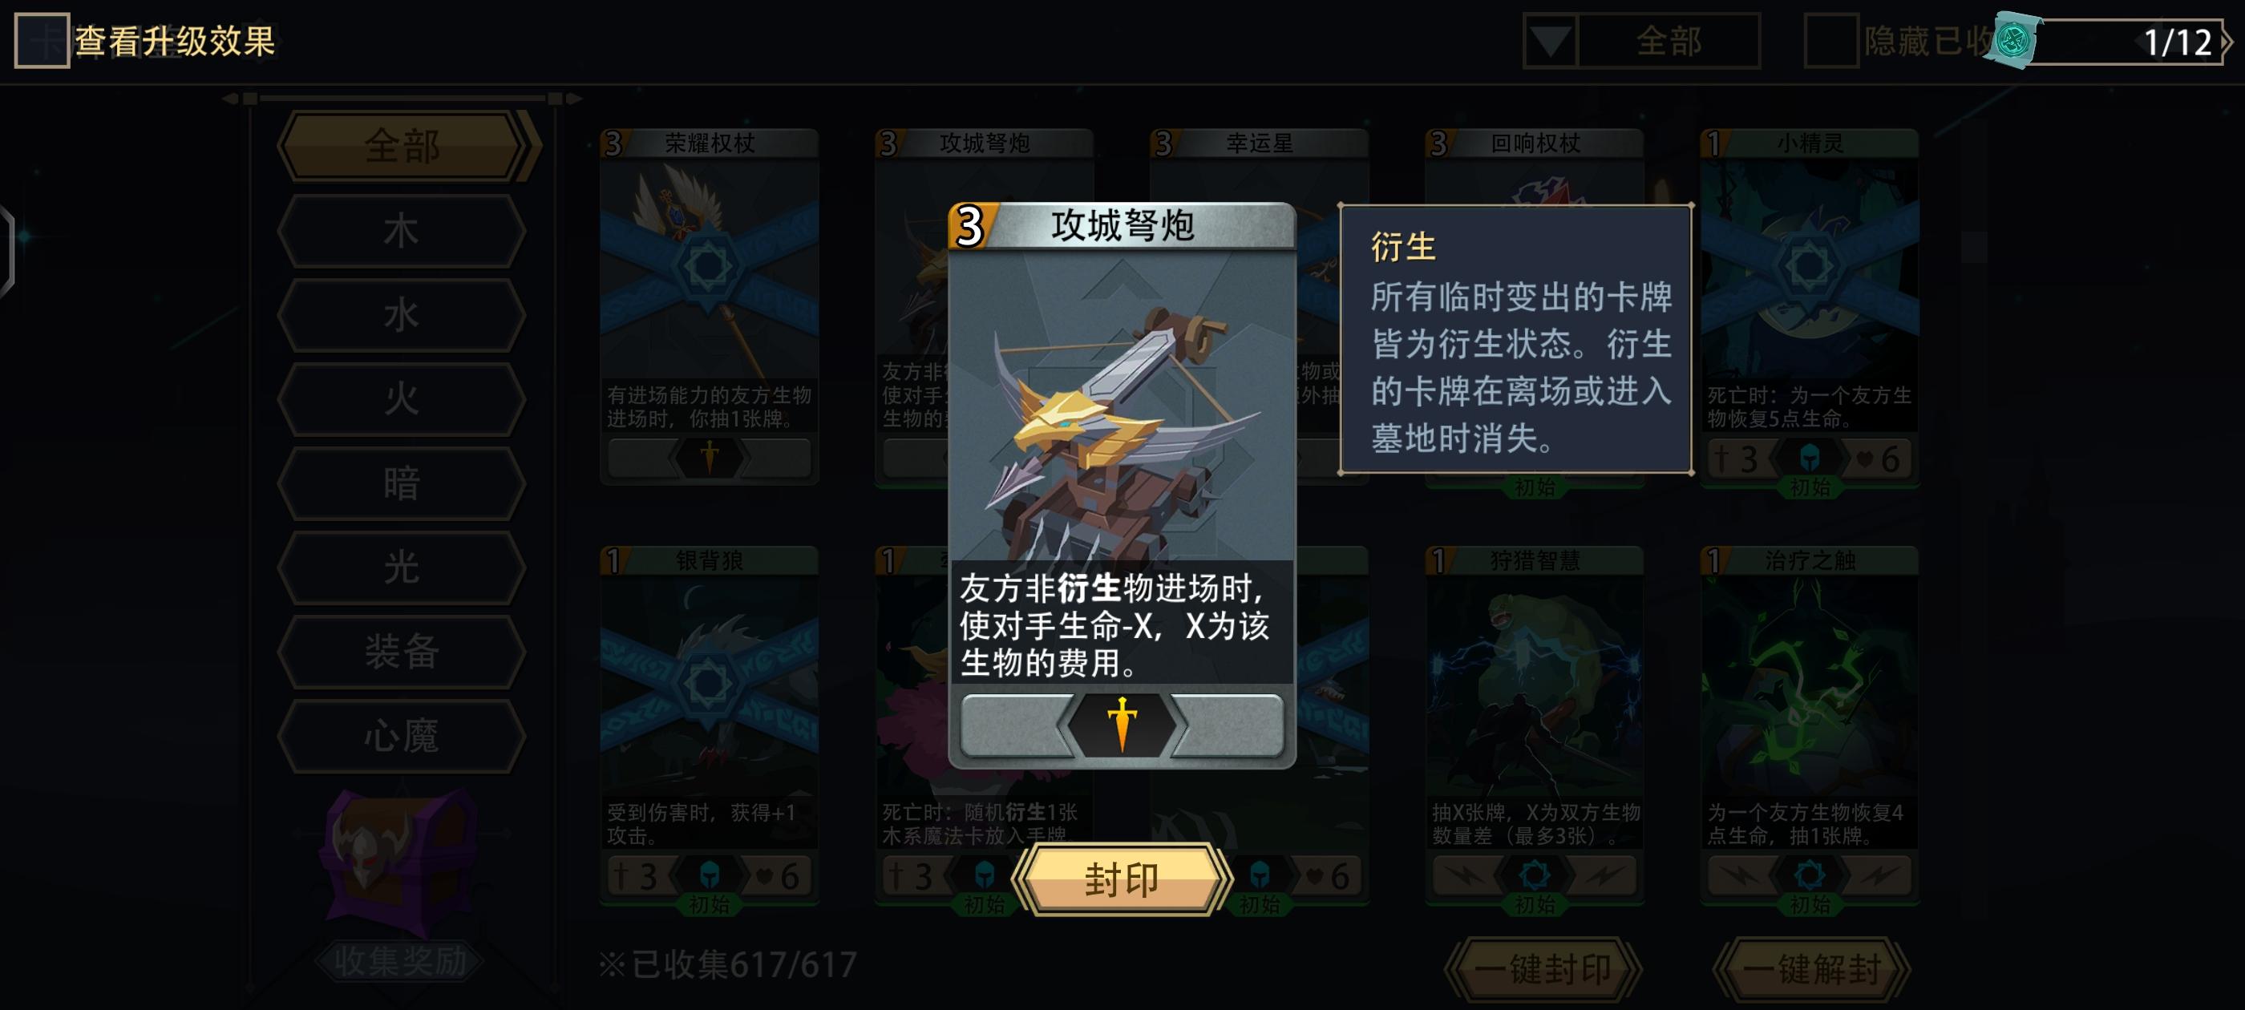Switch to the 火 element tab
This screenshot has width=2245, height=1010.
point(402,399)
